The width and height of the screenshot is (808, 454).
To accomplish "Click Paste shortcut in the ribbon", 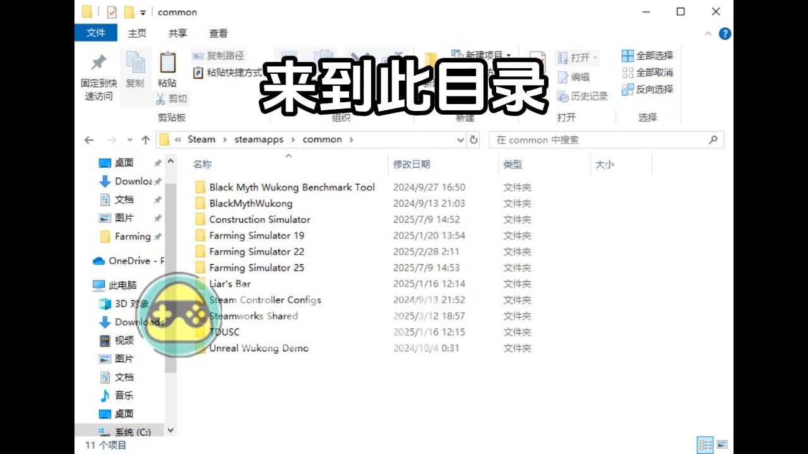I will [227, 73].
